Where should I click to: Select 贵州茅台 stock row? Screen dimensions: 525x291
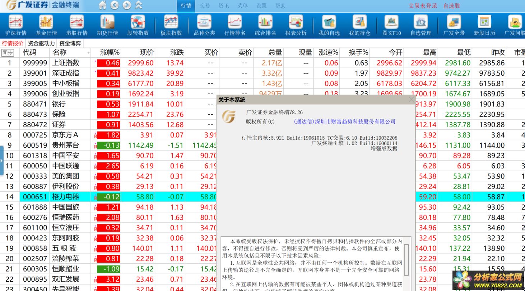point(262,145)
